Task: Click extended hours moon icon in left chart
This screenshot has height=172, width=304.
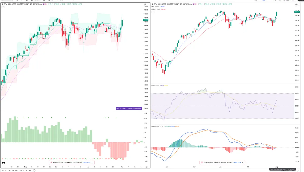Action: (43, 4)
